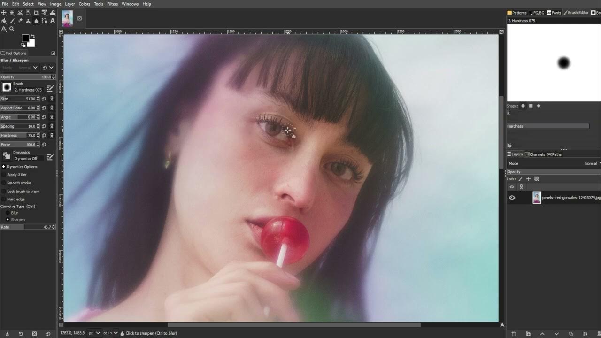Switch to the Patterns tab
This screenshot has height=338, width=601.
(517, 13)
